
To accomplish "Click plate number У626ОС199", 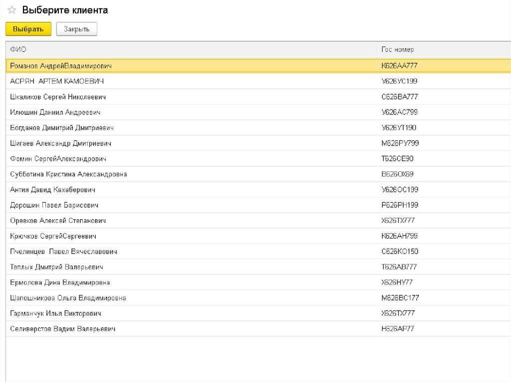I will (x=399, y=189).
